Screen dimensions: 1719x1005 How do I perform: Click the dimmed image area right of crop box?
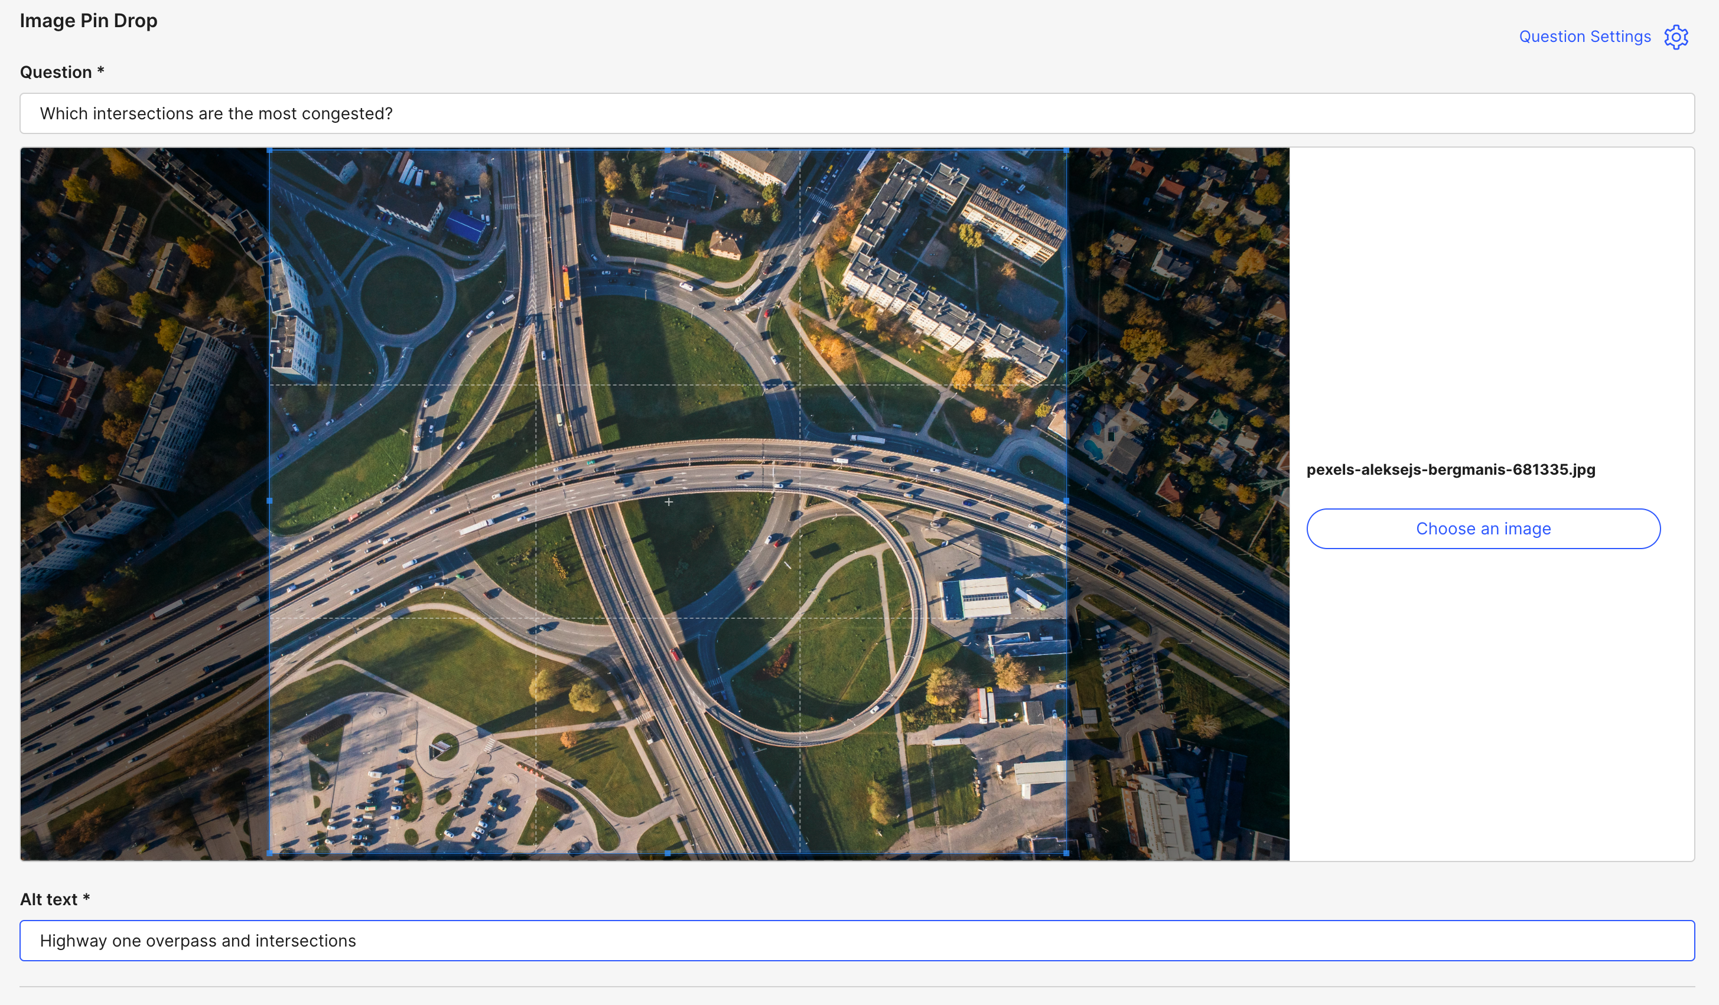click(1177, 504)
